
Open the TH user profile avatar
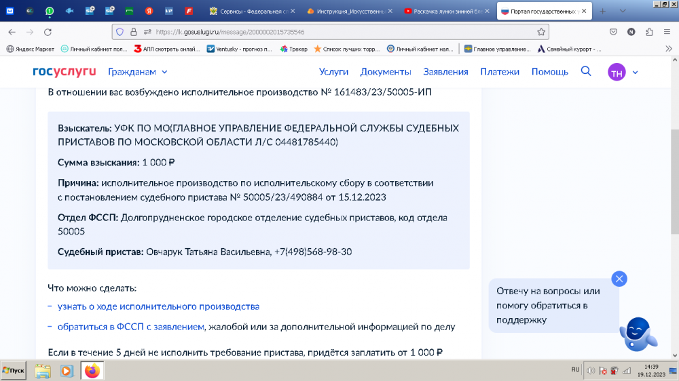(x=617, y=73)
